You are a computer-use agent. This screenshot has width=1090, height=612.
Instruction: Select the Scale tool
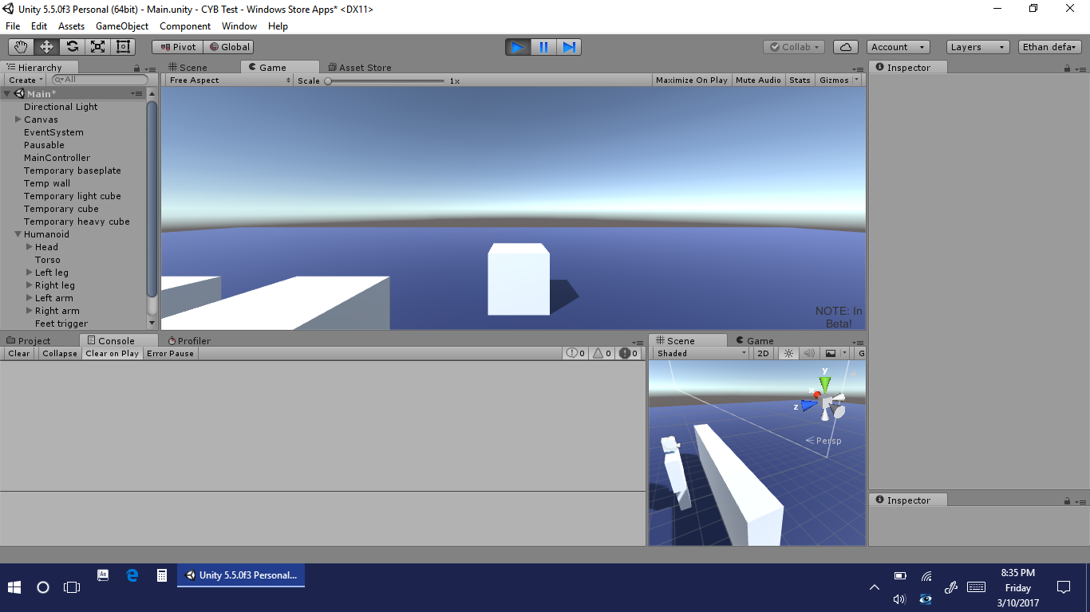point(97,47)
